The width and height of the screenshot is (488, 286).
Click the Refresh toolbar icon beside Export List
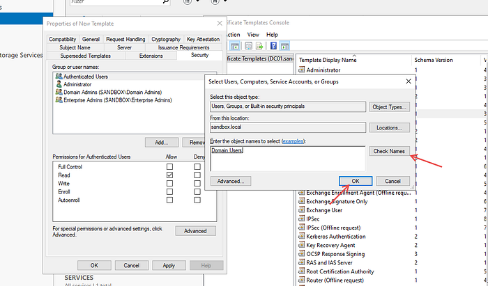point(248,46)
